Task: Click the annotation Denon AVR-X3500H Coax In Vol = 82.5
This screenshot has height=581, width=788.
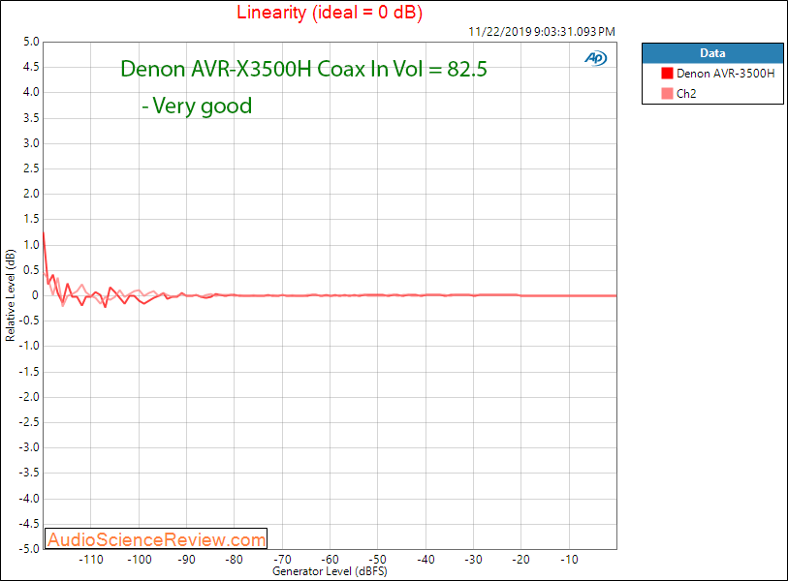Action: (303, 69)
